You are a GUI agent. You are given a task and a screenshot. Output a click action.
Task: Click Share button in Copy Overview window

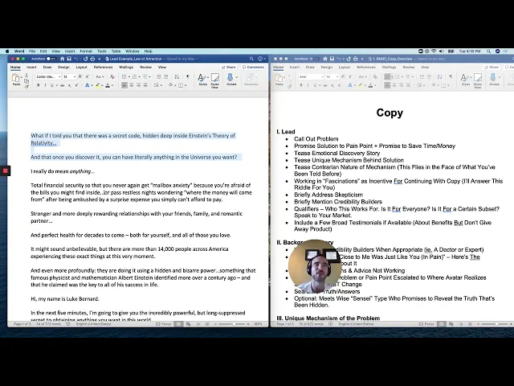(492, 67)
